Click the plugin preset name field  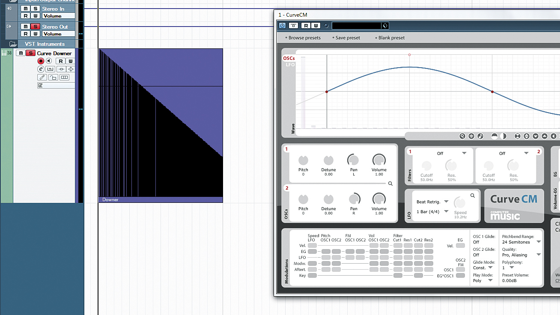[357, 26]
